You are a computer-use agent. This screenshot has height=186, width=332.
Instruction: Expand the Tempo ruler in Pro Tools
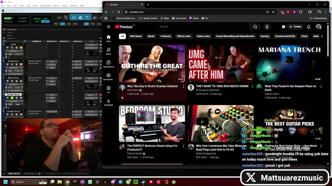(x=4, y=33)
